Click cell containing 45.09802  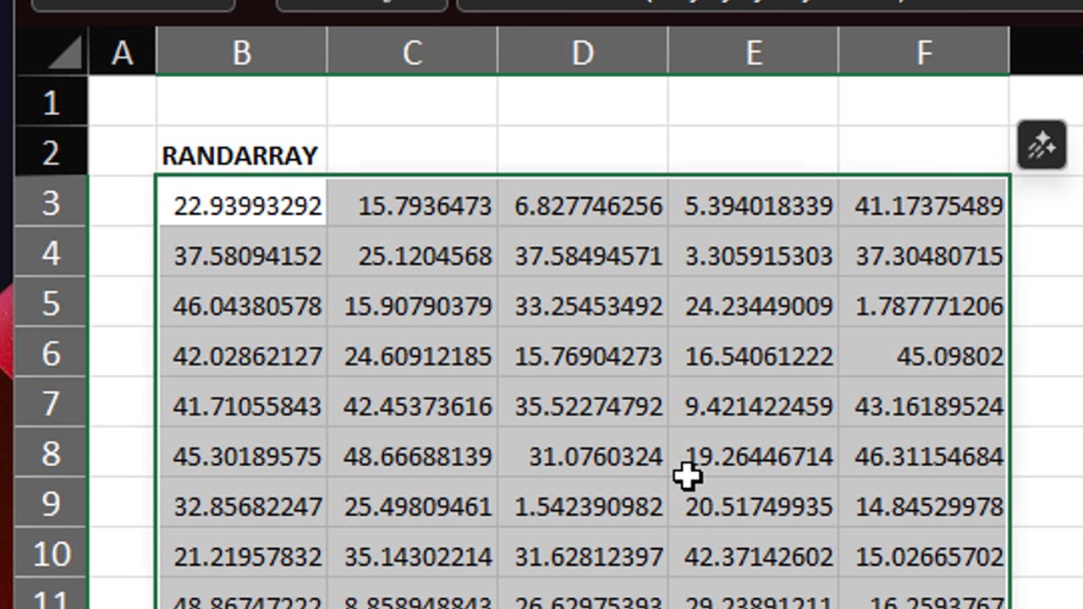pyautogui.click(x=924, y=353)
